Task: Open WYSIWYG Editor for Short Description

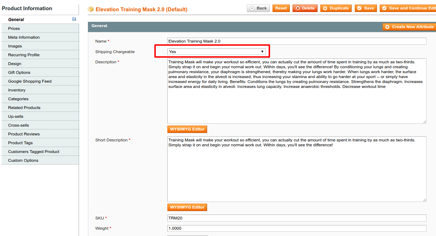Action: coord(187,207)
